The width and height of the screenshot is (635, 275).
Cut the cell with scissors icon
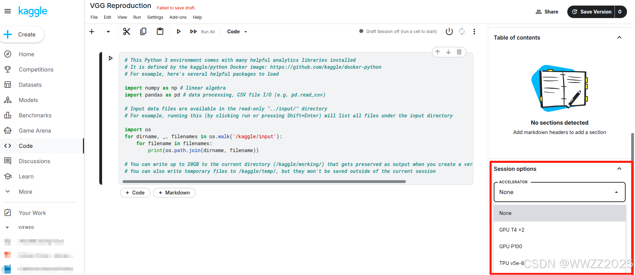click(x=127, y=32)
